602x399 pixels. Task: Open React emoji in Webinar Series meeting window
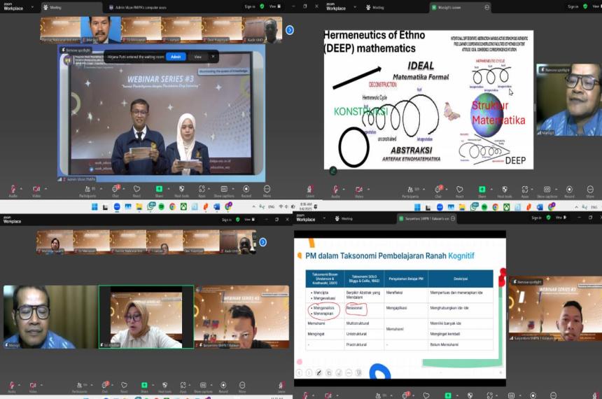[x=137, y=189]
